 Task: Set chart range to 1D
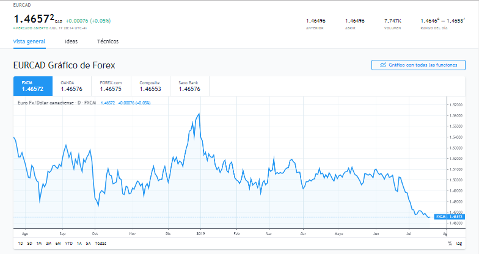pyautogui.click(x=21, y=243)
